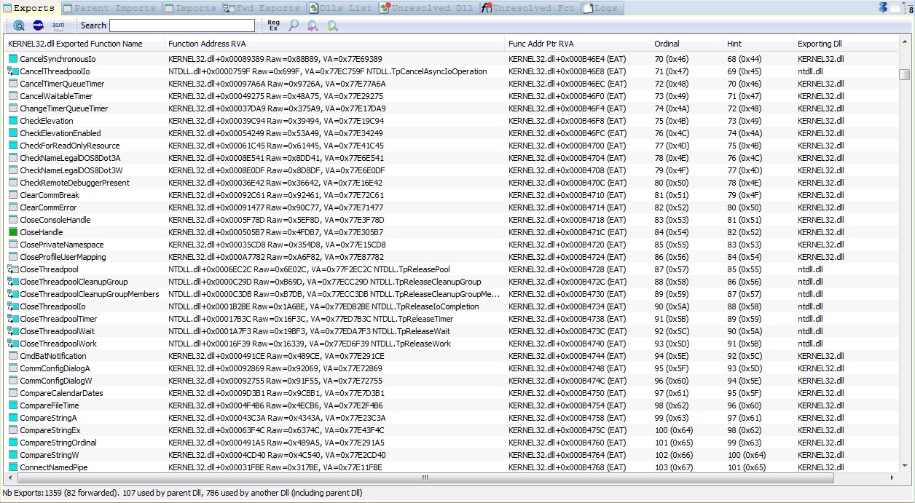Open the Unresolved Fct tab
915x503 pixels.
point(529,8)
